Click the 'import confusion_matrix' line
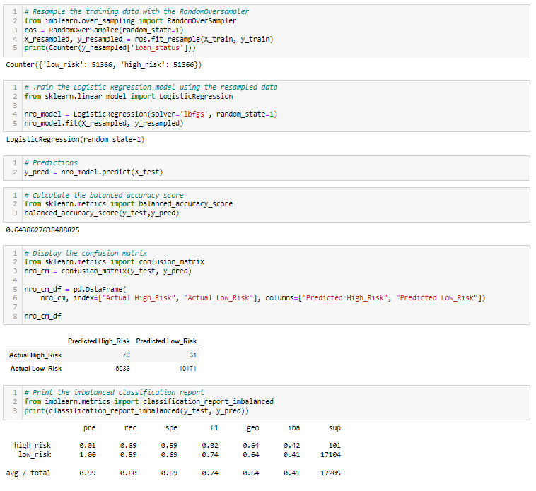Viewport: 536px width, 491px height. pos(114,262)
